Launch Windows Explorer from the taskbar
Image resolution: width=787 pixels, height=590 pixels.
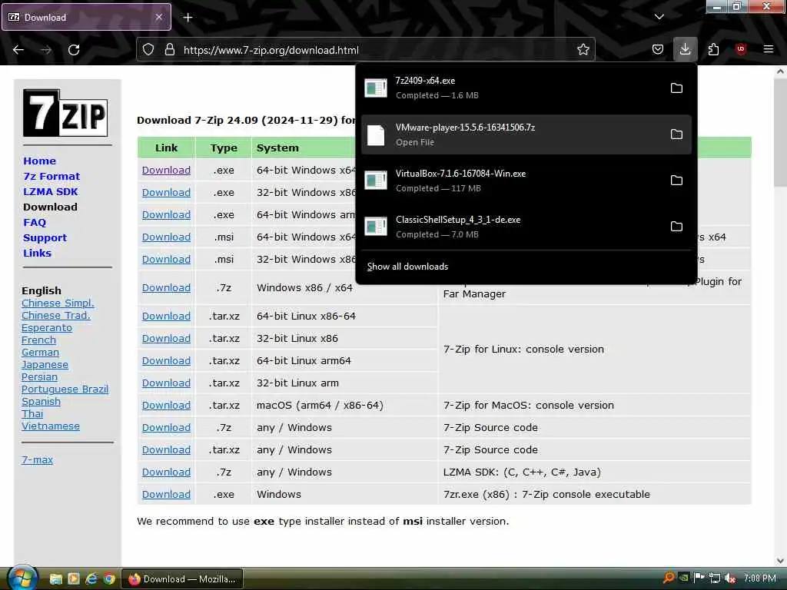pos(55,579)
